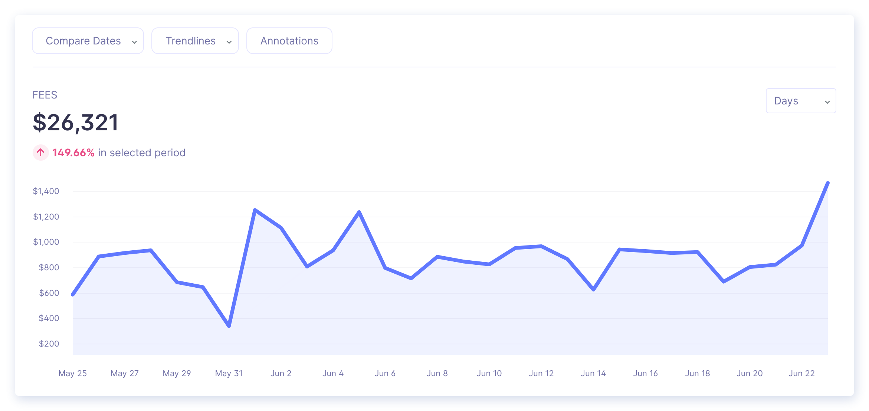Click the Jun 5 peak on the line
The width and height of the screenshot is (869, 411).
point(359,212)
